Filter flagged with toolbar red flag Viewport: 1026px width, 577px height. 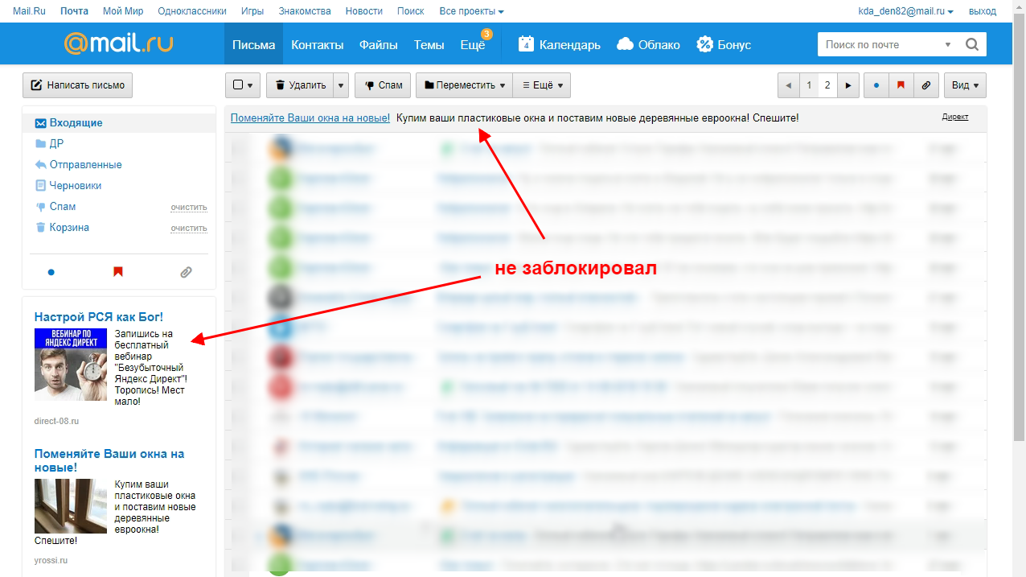pyautogui.click(x=901, y=85)
